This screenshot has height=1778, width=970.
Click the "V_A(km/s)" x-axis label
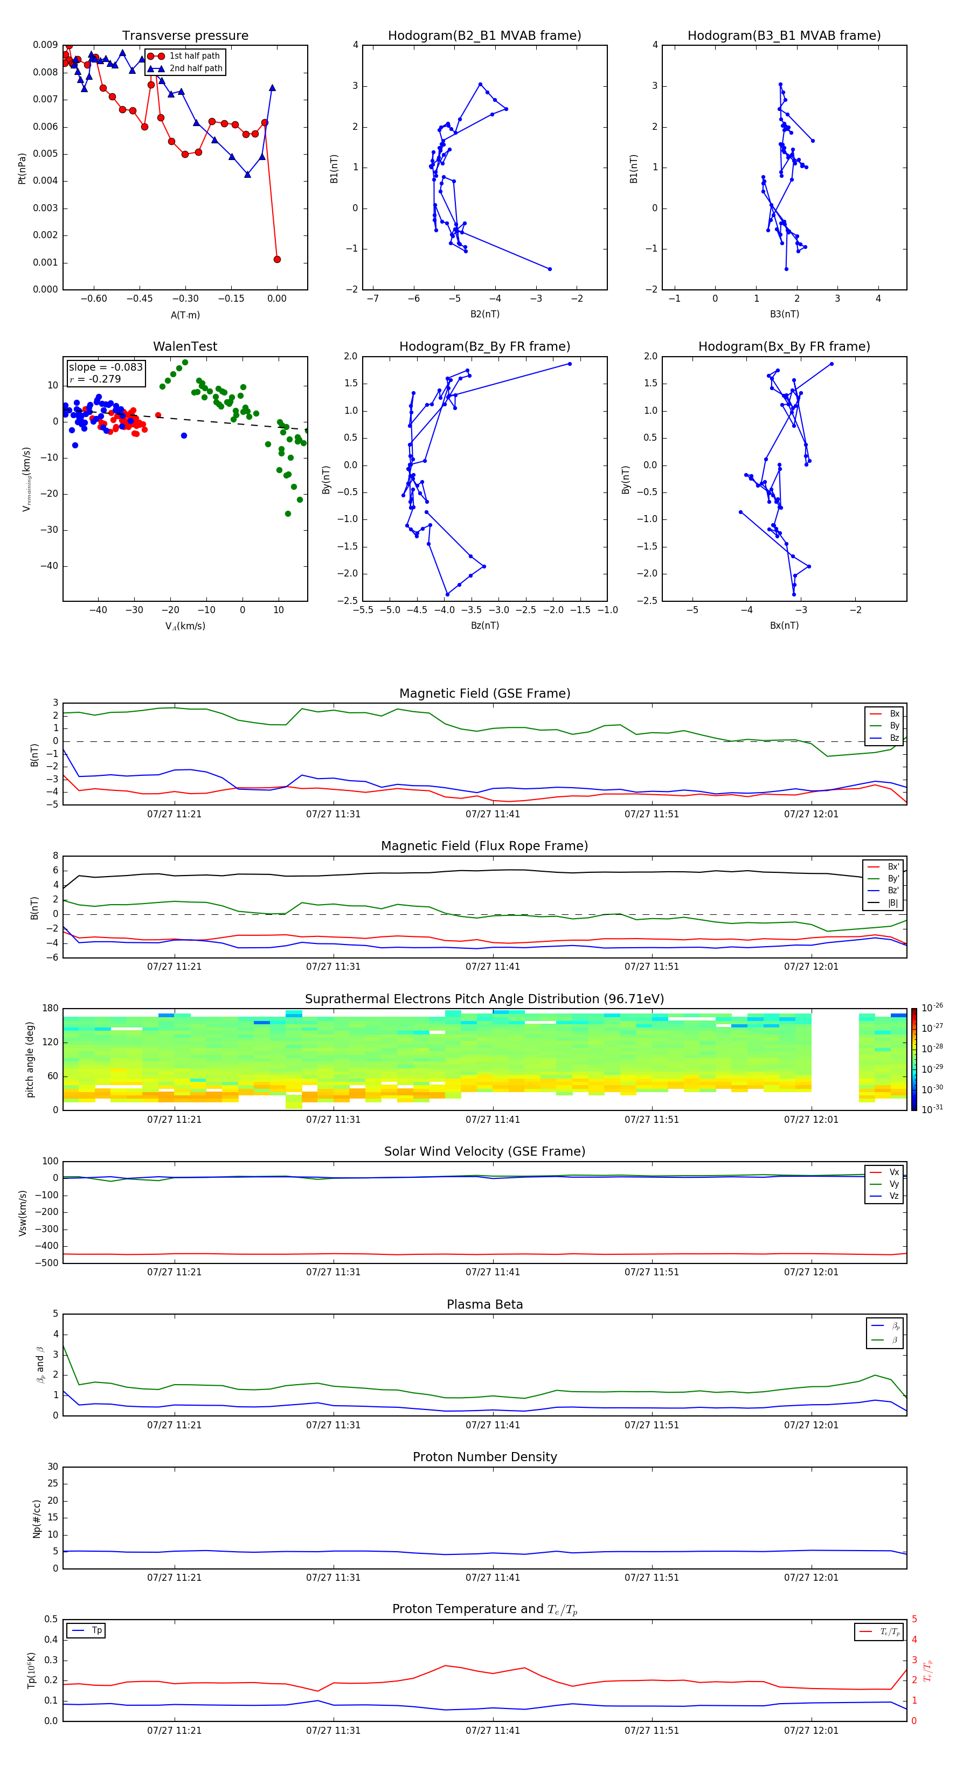185,626
